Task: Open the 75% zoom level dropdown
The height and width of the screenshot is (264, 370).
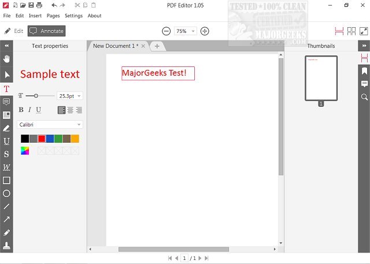Action: pyautogui.click(x=185, y=31)
